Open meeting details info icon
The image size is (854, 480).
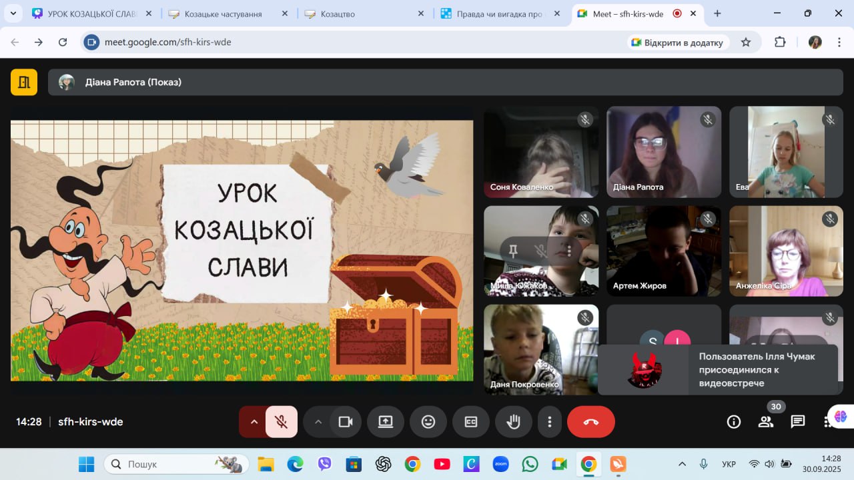(x=733, y=421)
